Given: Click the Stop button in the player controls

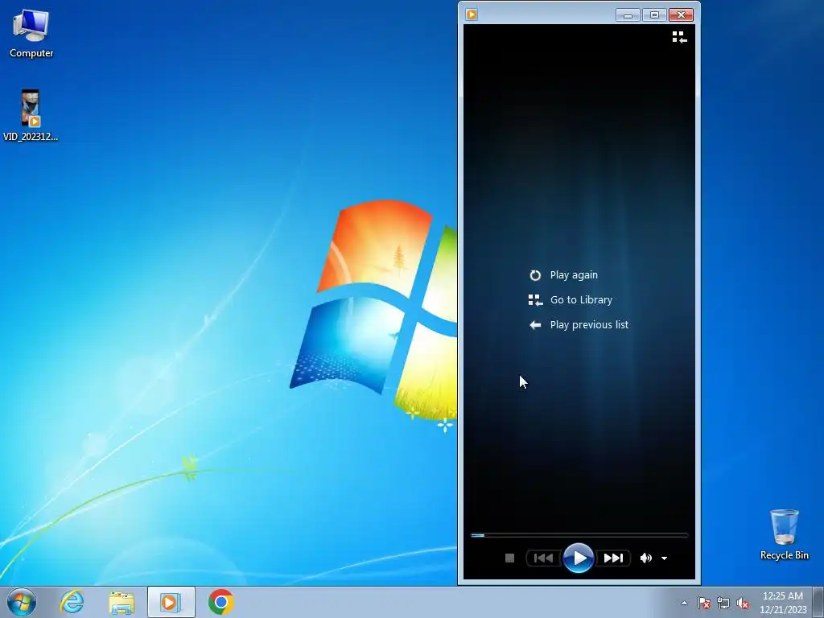Looking at the screenshot, I should pos(509,558).
